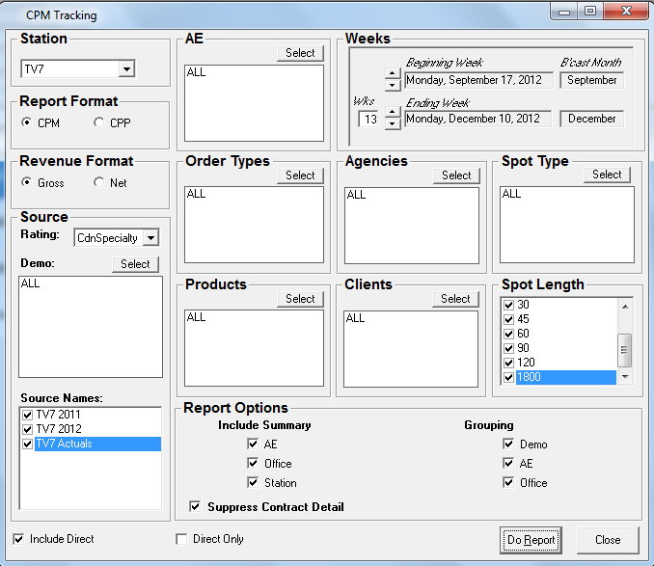Toggle the Include Direct checkbox

(x=19, y=539)
